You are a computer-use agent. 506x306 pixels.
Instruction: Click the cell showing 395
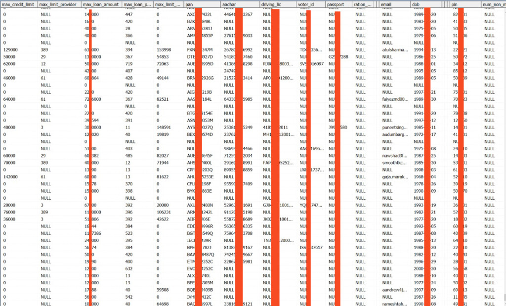[129, 240]
